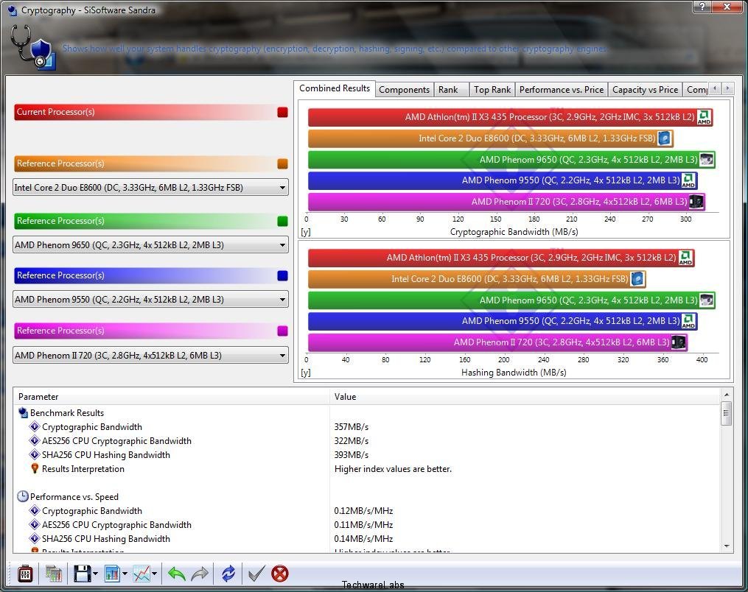Open the AMD Phenom 9650 reference dropdown
The height and width of the screenshot is (592, 748).
[x=151, y=245]
